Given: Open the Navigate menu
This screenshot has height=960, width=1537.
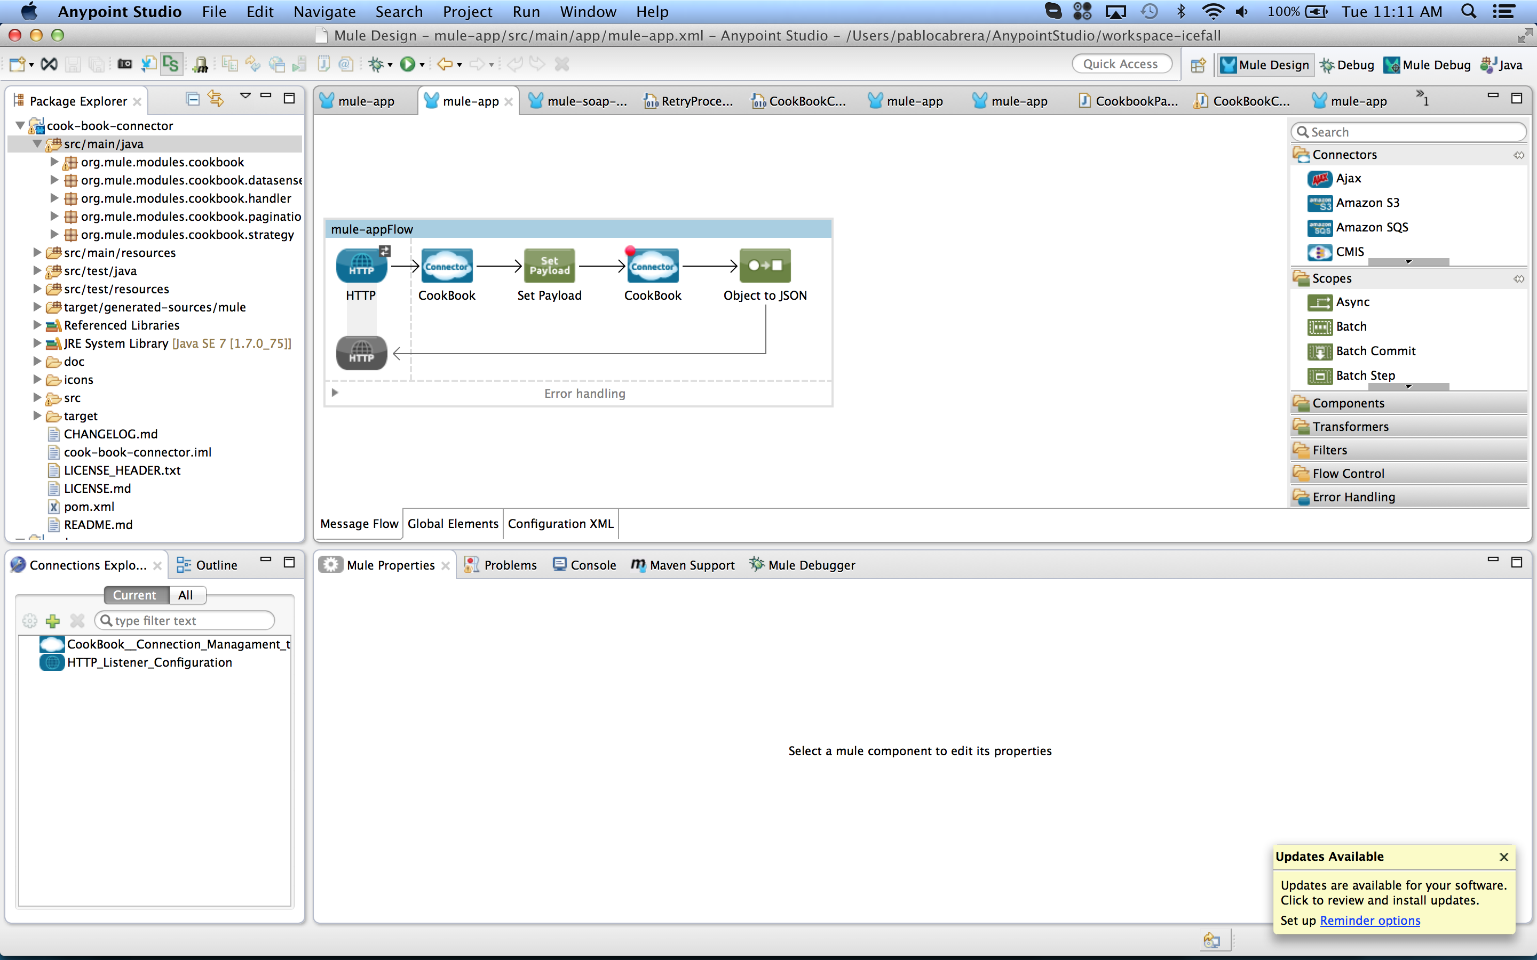Looking at the screenshot, I should coord(324,11).
